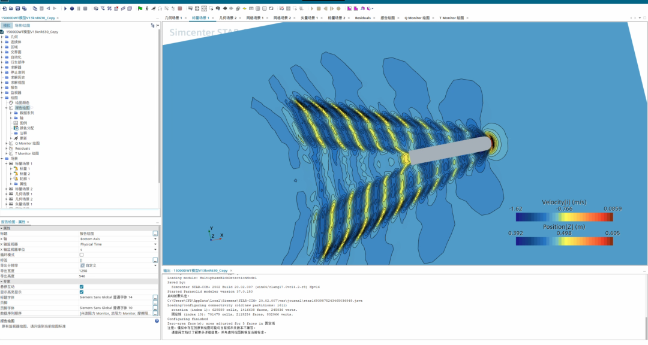Click the Run simulation play icon
The width and height of the screenshot is (648, 345).
pos(65,8)
